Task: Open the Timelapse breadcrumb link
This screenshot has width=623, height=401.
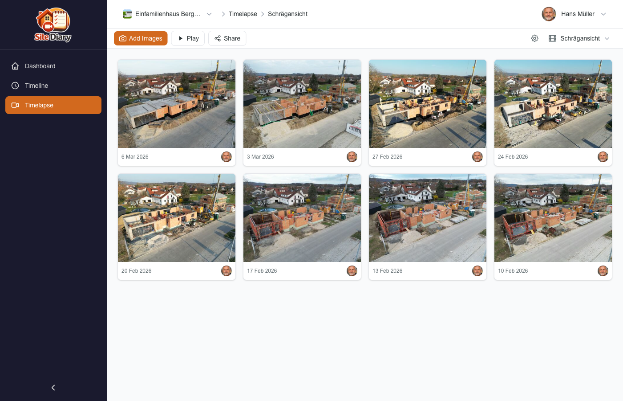Action: [243, 14]
